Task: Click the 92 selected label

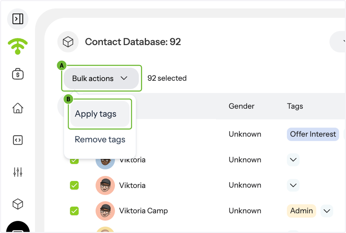Action: pyautogui.click(x=167, y=78)
